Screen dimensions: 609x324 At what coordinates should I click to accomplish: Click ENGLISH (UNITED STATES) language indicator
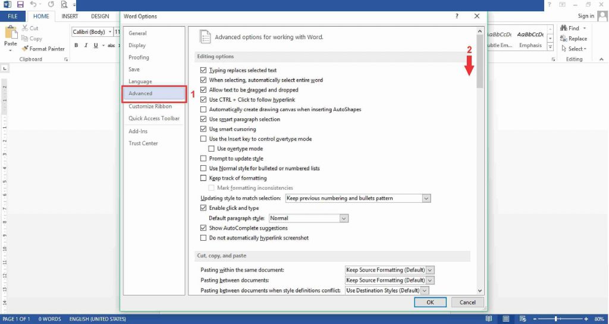pos(98,319)
